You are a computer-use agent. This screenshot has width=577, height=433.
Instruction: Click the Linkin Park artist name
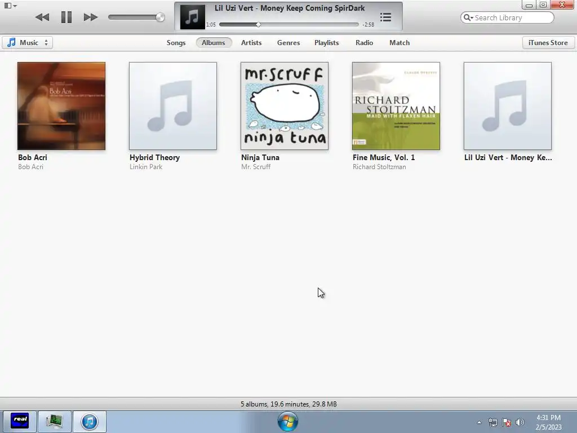tap(146, 167)
